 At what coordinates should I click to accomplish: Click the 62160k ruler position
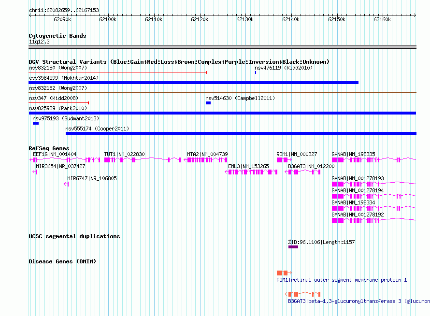(382, 19)
